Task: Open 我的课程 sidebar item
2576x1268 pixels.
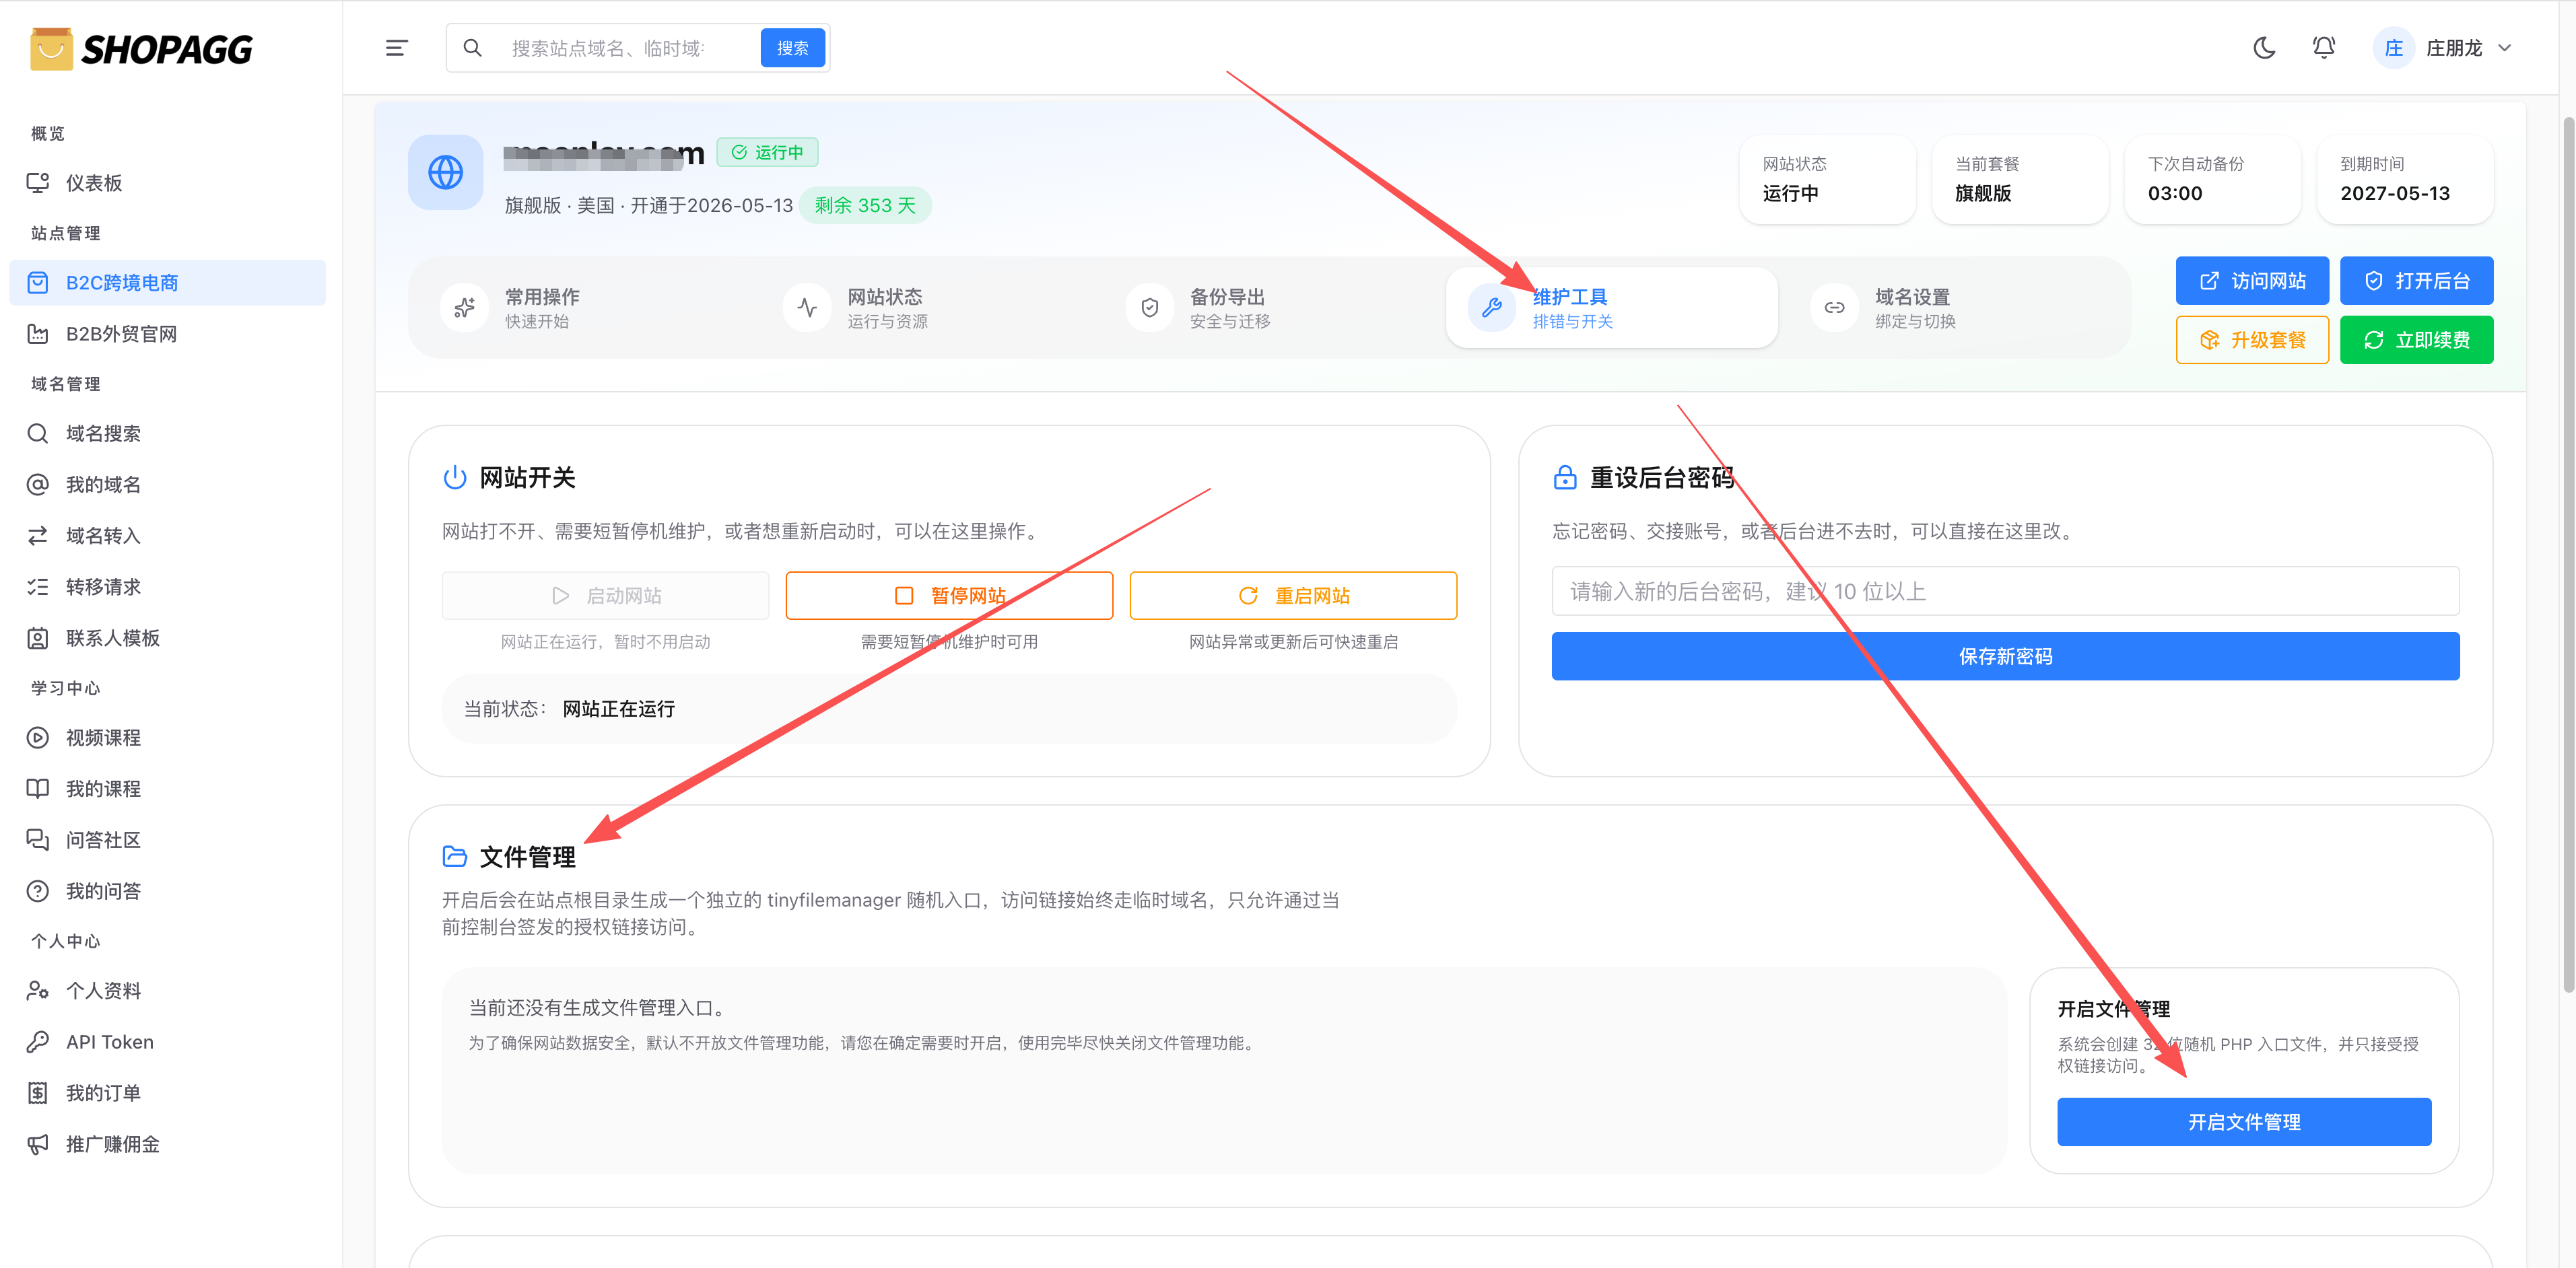Action: 167,789
